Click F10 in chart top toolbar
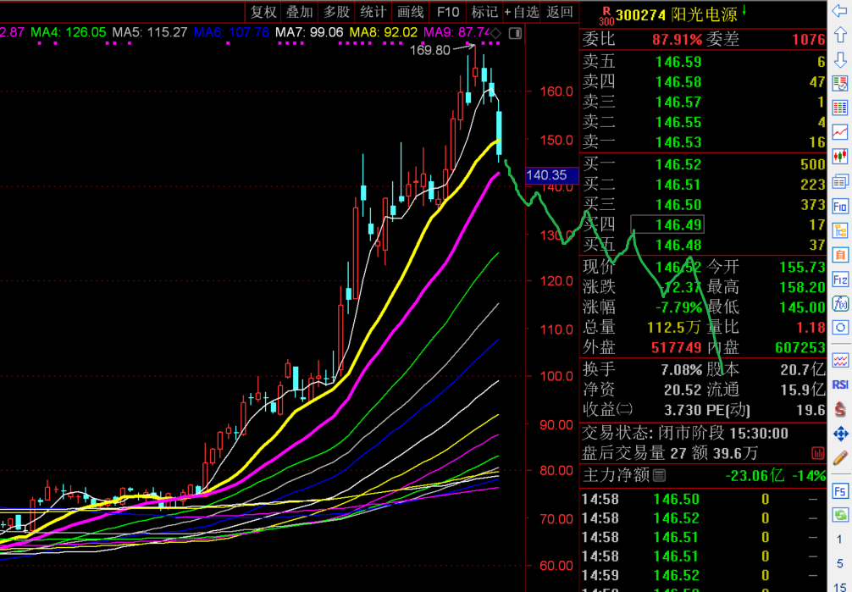Viewport: 852px width, 592px height. coord(448,11)
